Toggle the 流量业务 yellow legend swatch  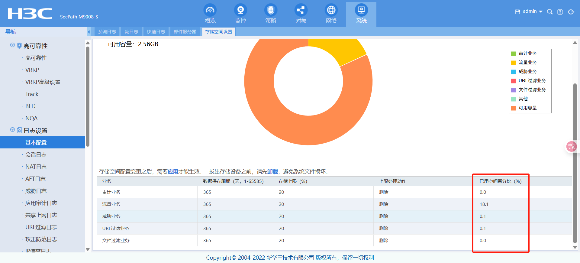(x=513, y=63)
